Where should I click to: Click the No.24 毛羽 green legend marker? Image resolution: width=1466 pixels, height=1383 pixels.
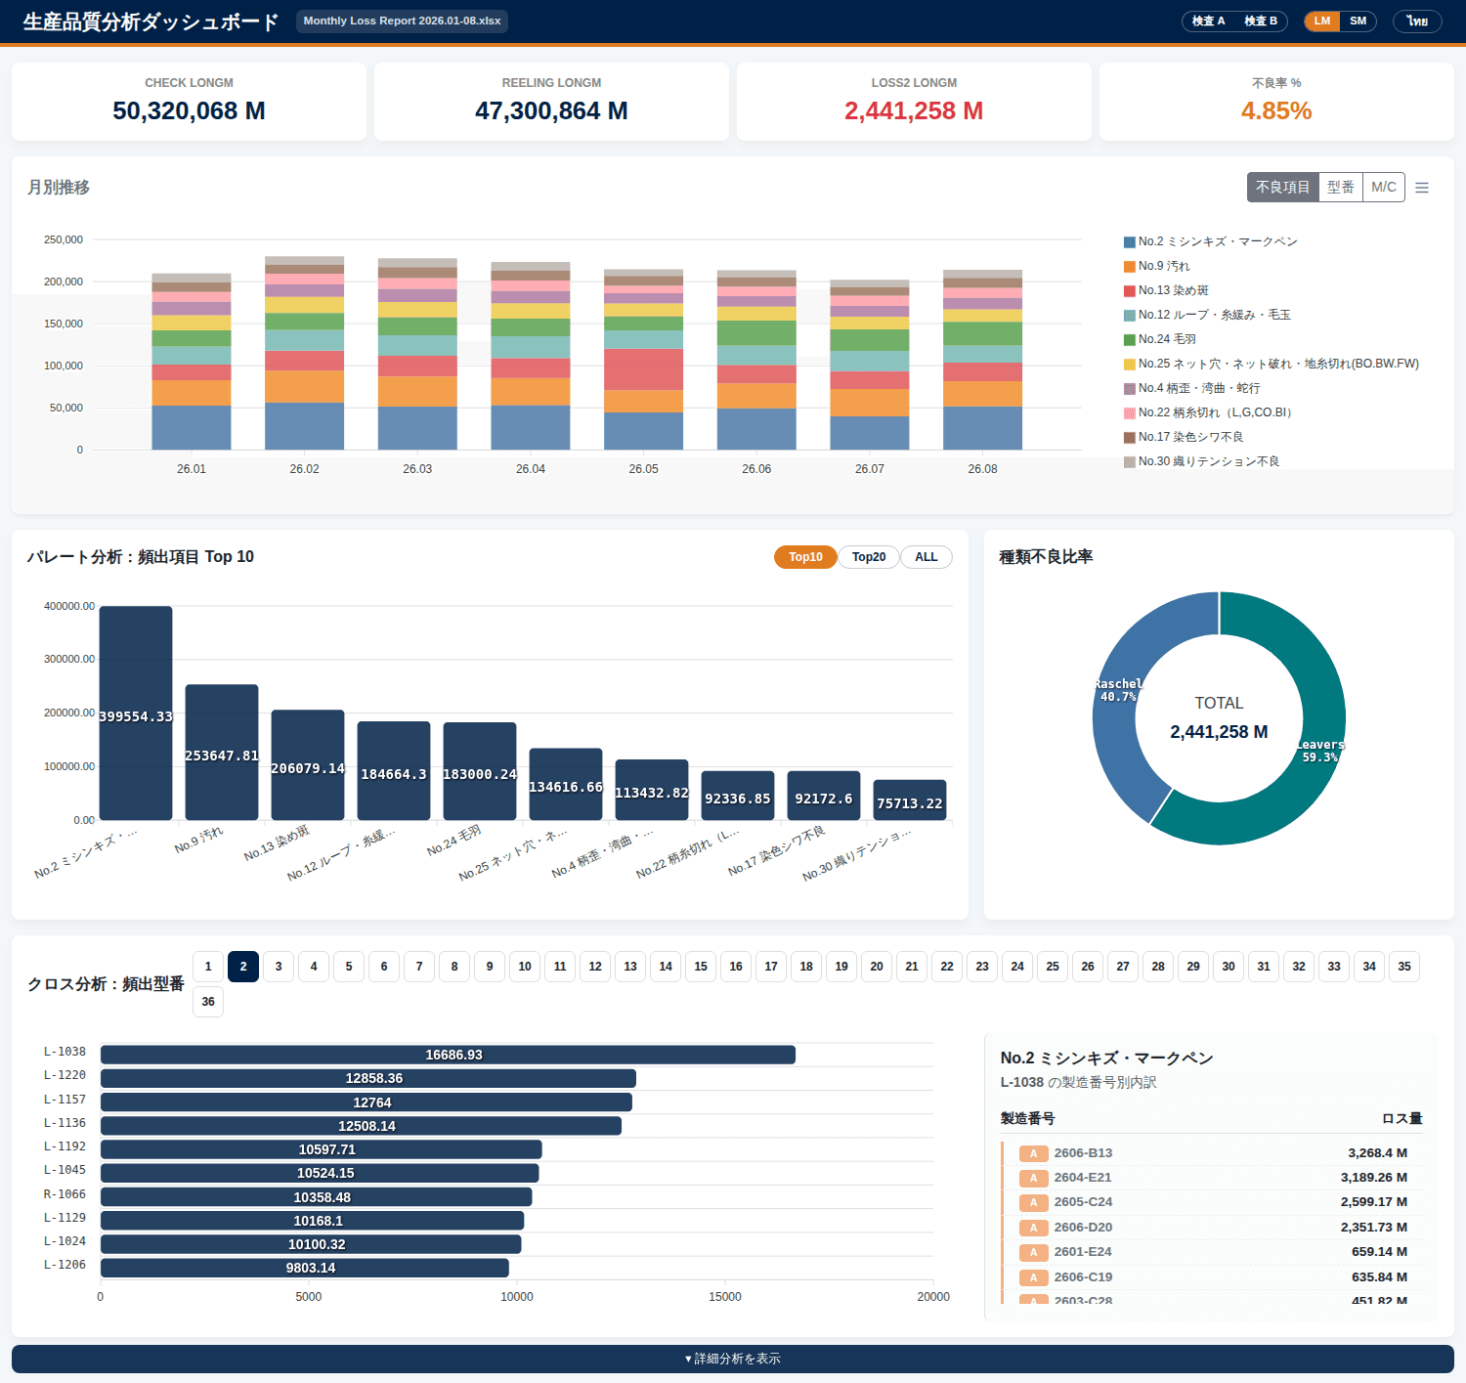point(1130,339)
